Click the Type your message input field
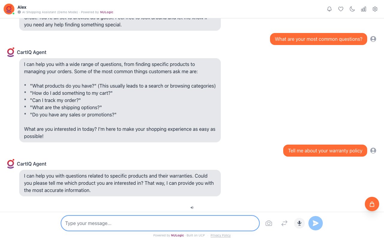The height and width of the screenshot is (240, 384). click(x=160, y=223)
